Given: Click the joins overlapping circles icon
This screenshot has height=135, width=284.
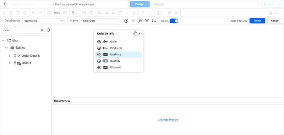Looking at the screenshot, I should (x=133, y=21).
